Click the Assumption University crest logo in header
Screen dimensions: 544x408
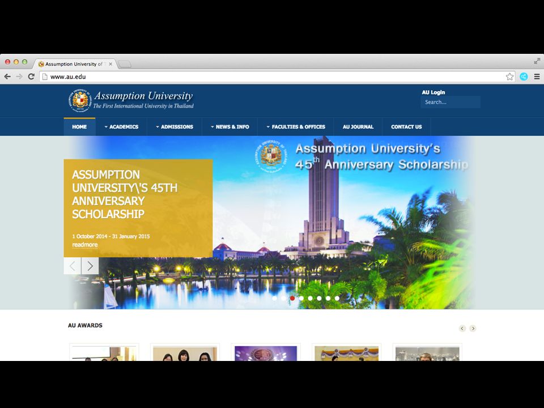tap(80, 101)
